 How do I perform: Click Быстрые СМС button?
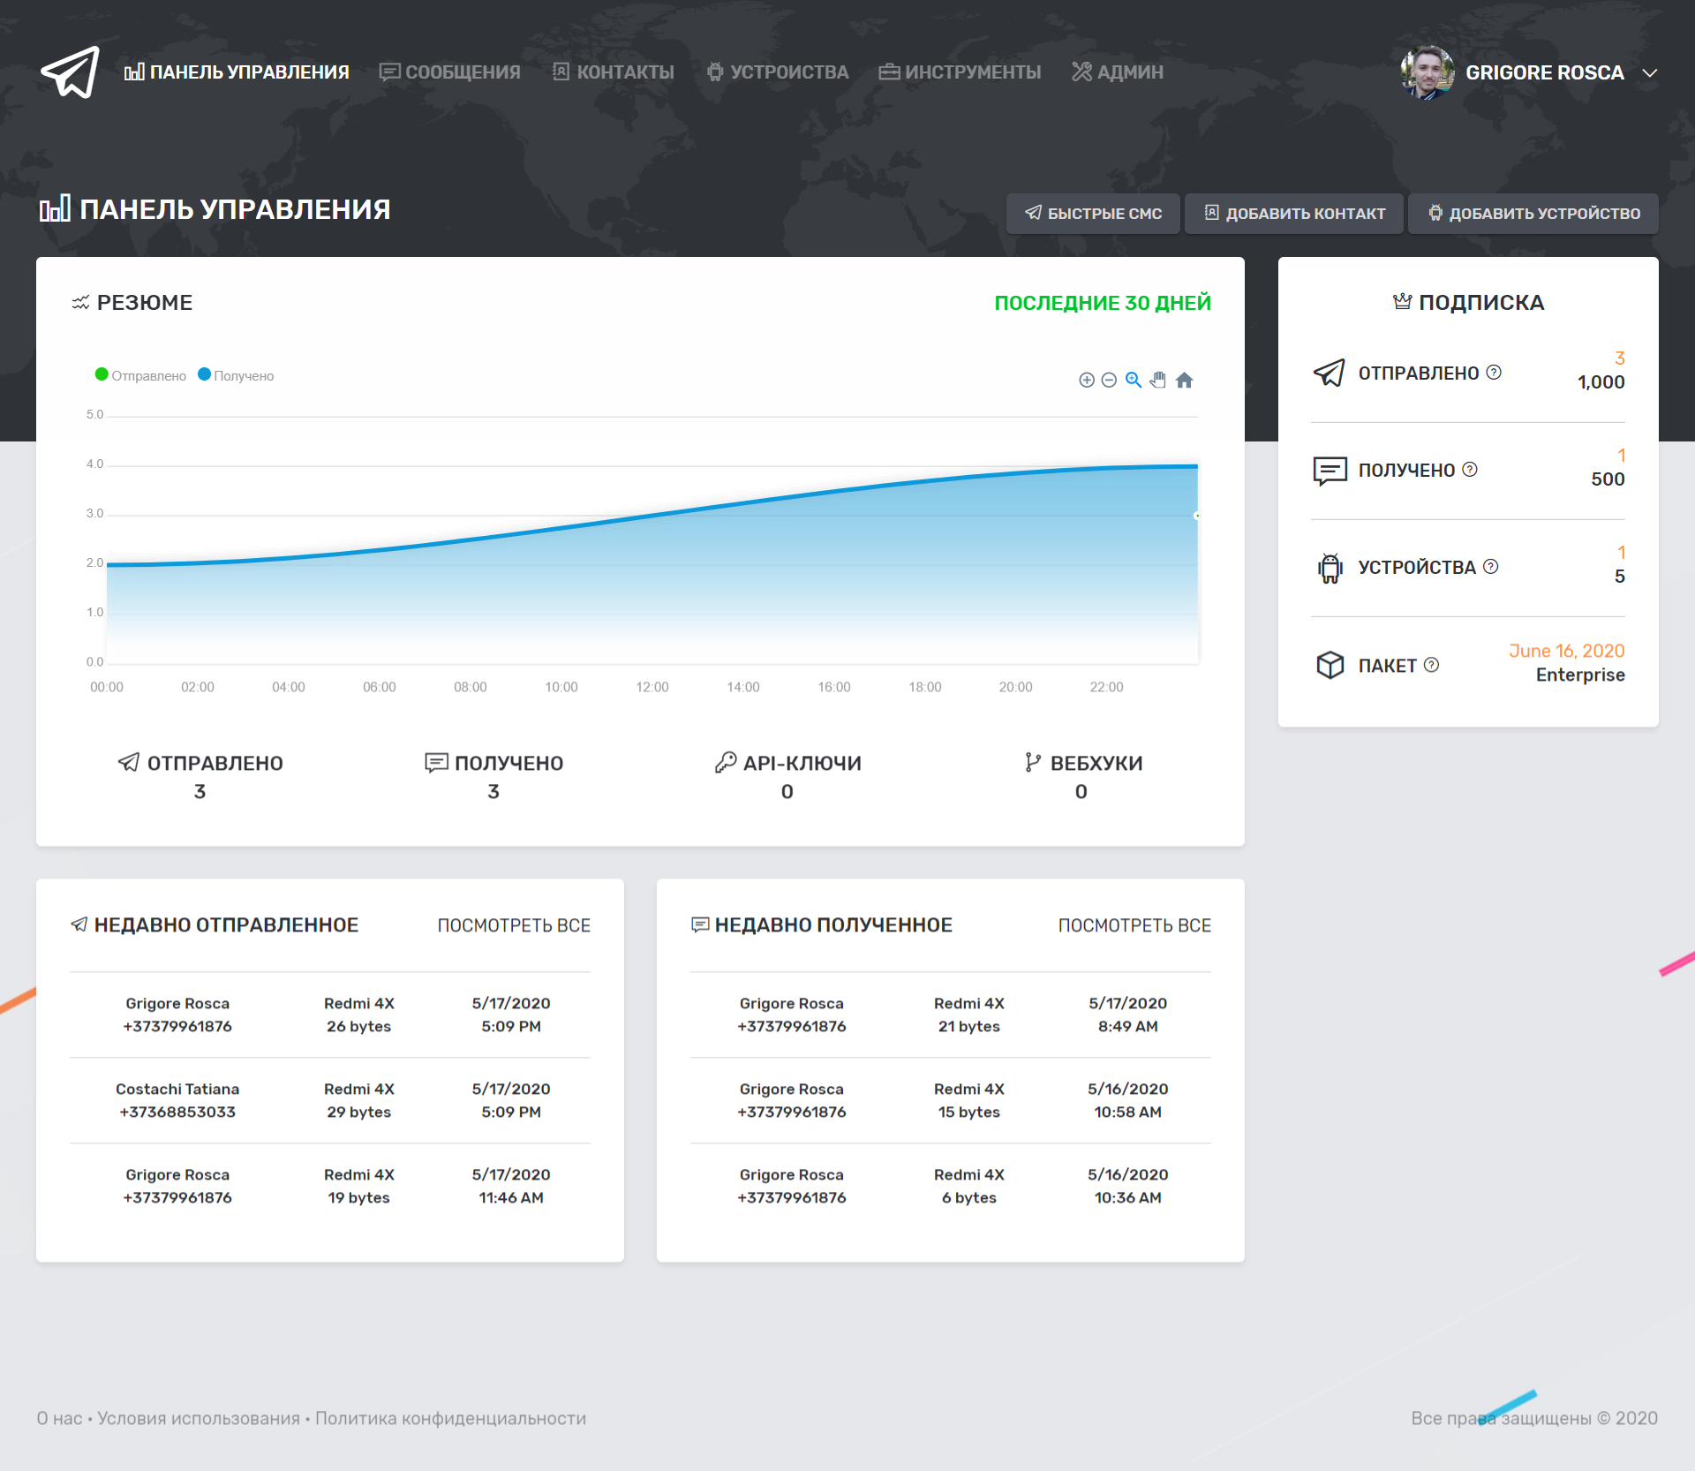click(x=1093, y=214)
